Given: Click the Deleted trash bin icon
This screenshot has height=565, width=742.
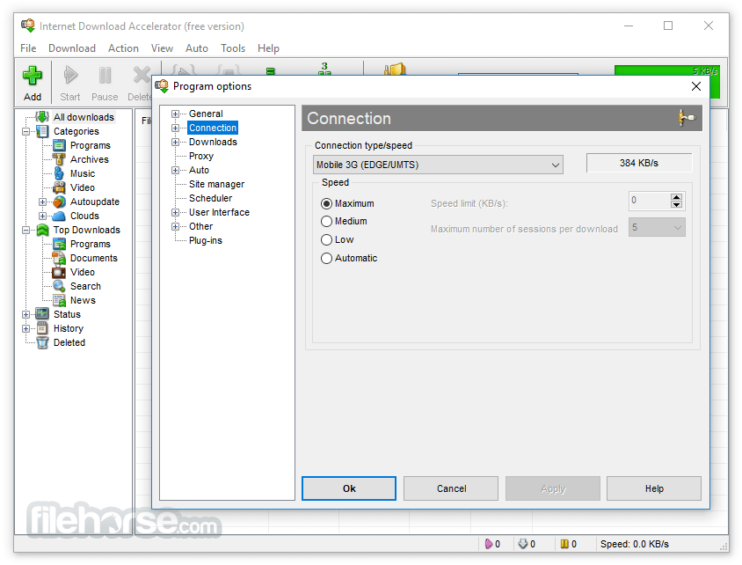Looking at the screenshot, I should point(42,342).
